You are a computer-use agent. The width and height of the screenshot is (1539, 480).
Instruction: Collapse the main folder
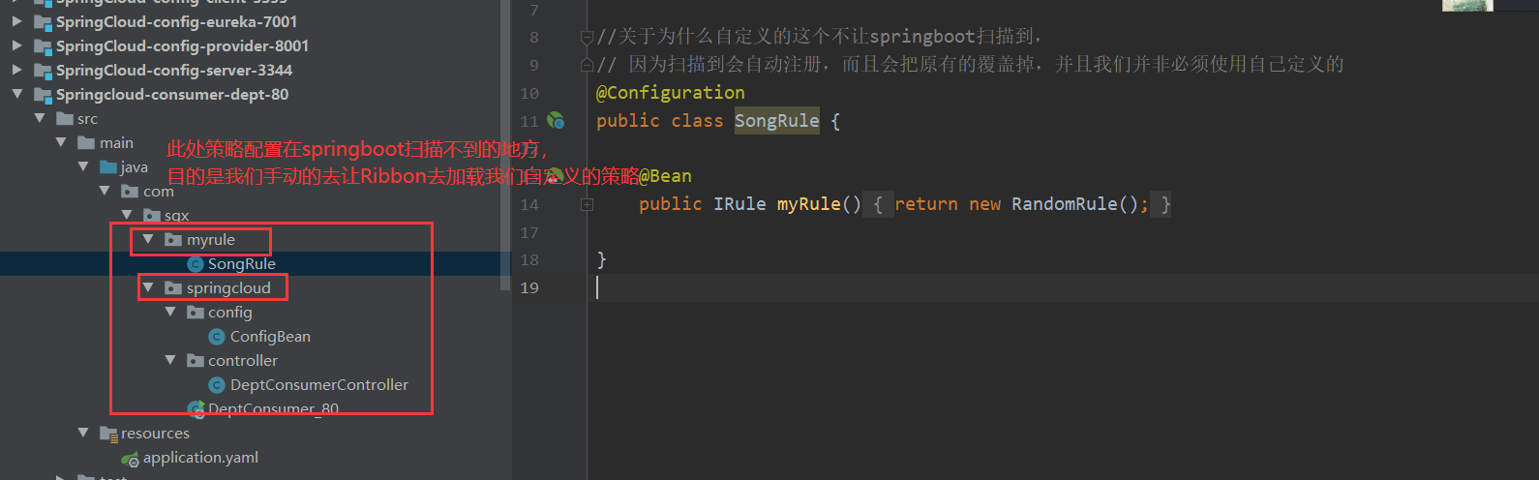[x=61, y=142]
